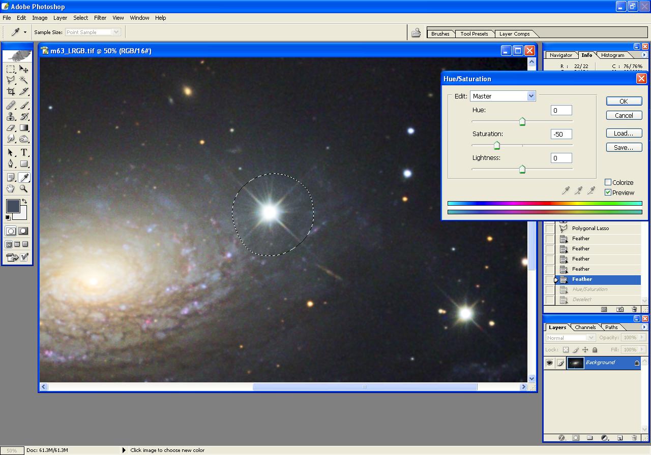Open the Filter menu
This screenshot has height=455, width=651.
click(100, 18)
